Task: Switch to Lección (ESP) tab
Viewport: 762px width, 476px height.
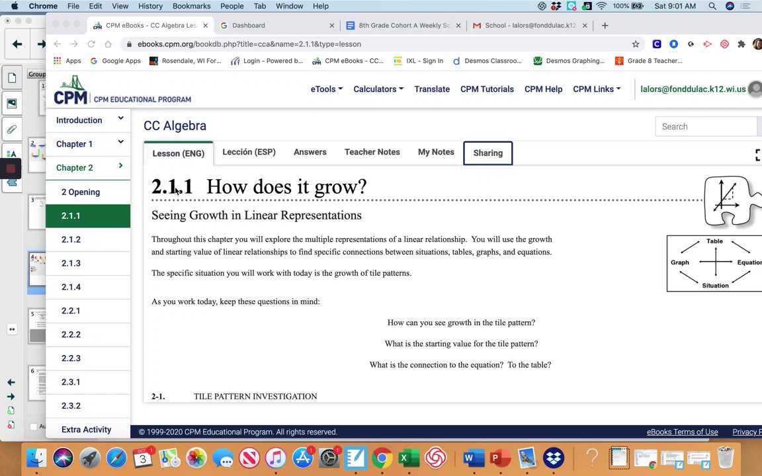Action: pos(249,152)
